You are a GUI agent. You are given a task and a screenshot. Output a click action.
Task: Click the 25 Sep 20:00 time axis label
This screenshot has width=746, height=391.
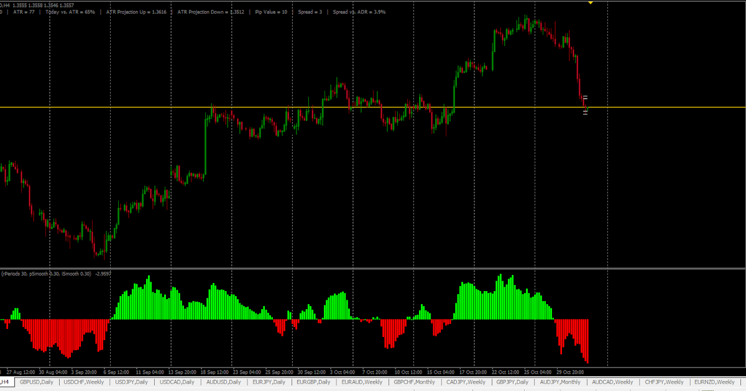coord(279,372)
